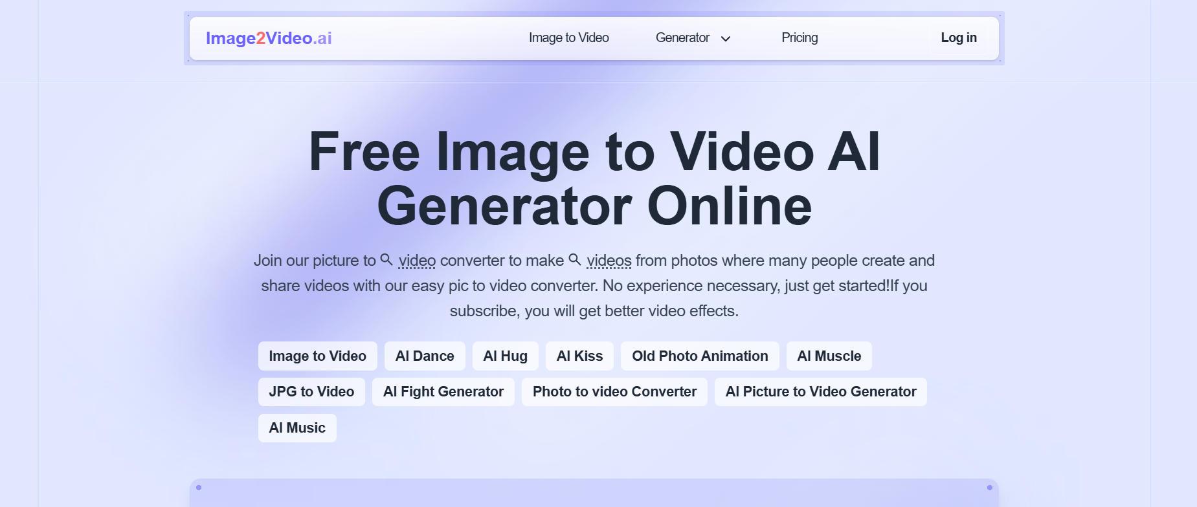The width and height of the screenshot is (1197, 507).
Task: Select the AI Fight Generator tag
Action: pos(443,392)
